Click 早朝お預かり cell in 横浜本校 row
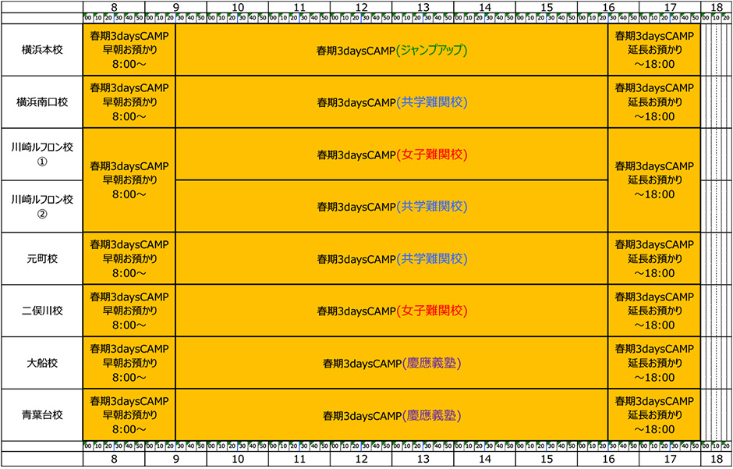Image resolution: width=733 pixels, height=469 pixels. click(x=129, y=50)
